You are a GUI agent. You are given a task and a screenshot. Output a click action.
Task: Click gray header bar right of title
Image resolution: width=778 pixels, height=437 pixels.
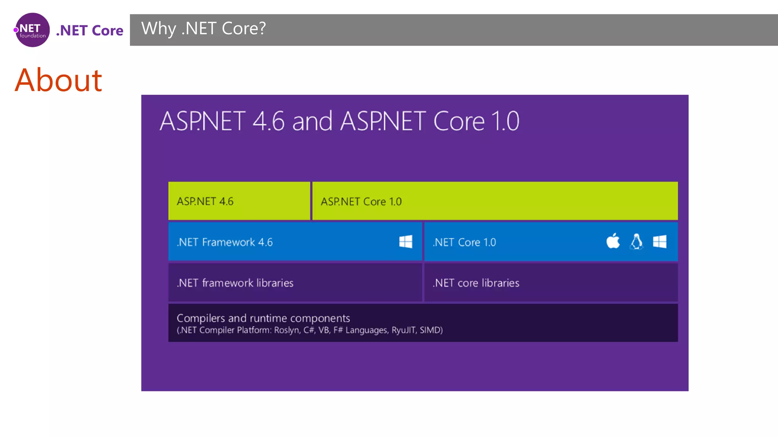[532, 30]
